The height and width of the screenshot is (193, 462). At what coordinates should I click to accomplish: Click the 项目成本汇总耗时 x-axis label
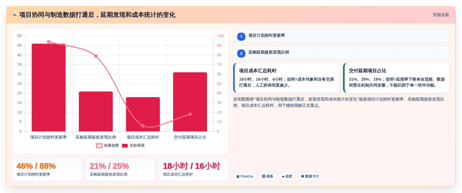pyautogui.click(x=143, y=137)
